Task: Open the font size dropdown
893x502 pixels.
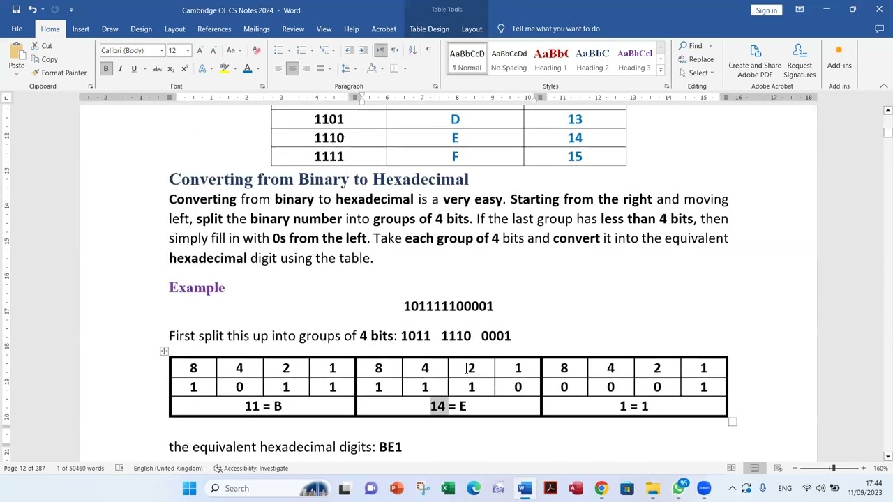Action: click(x=188, y=50)
